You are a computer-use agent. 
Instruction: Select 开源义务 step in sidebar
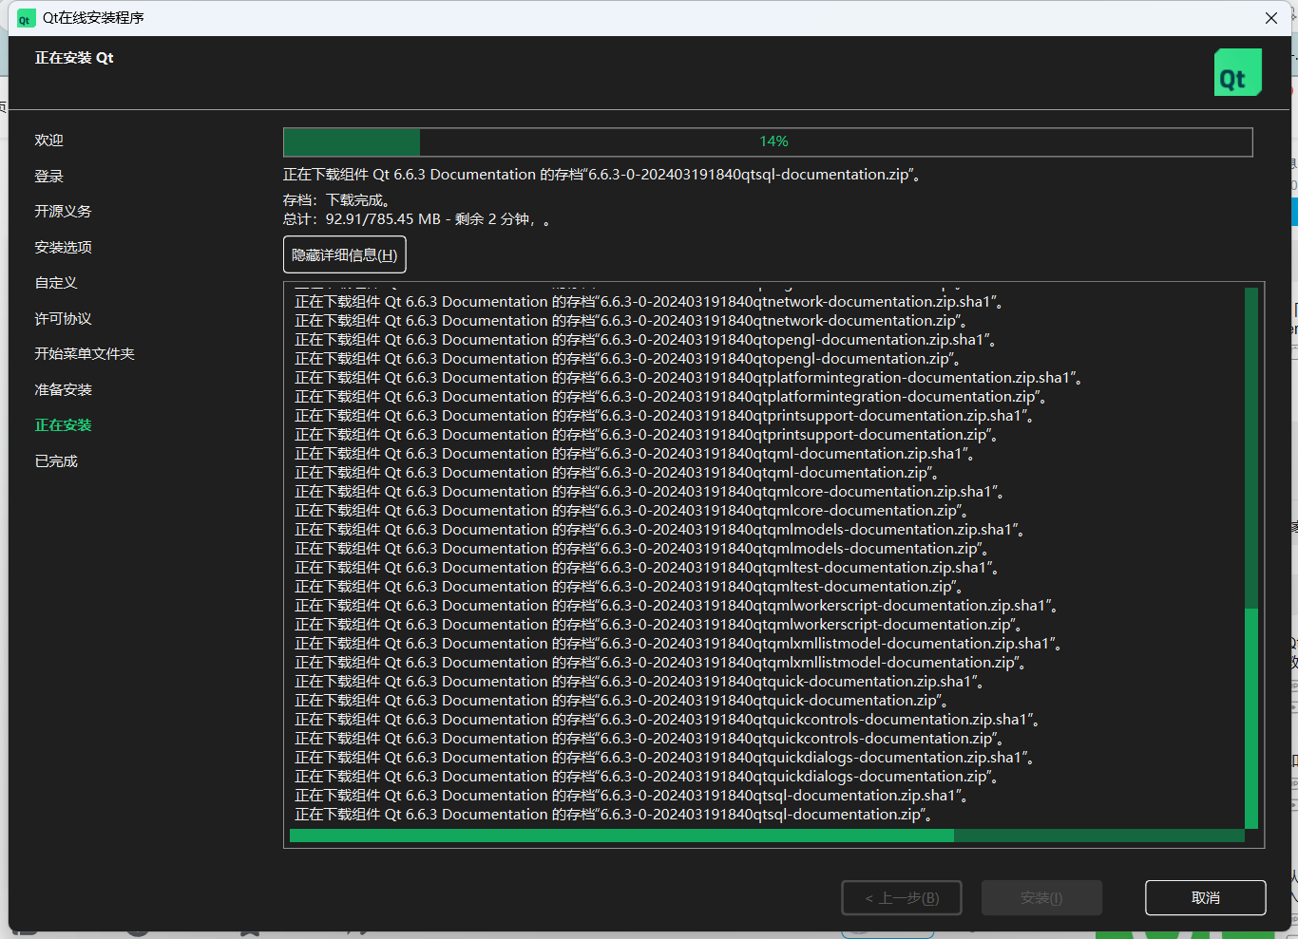pos(64,211)
